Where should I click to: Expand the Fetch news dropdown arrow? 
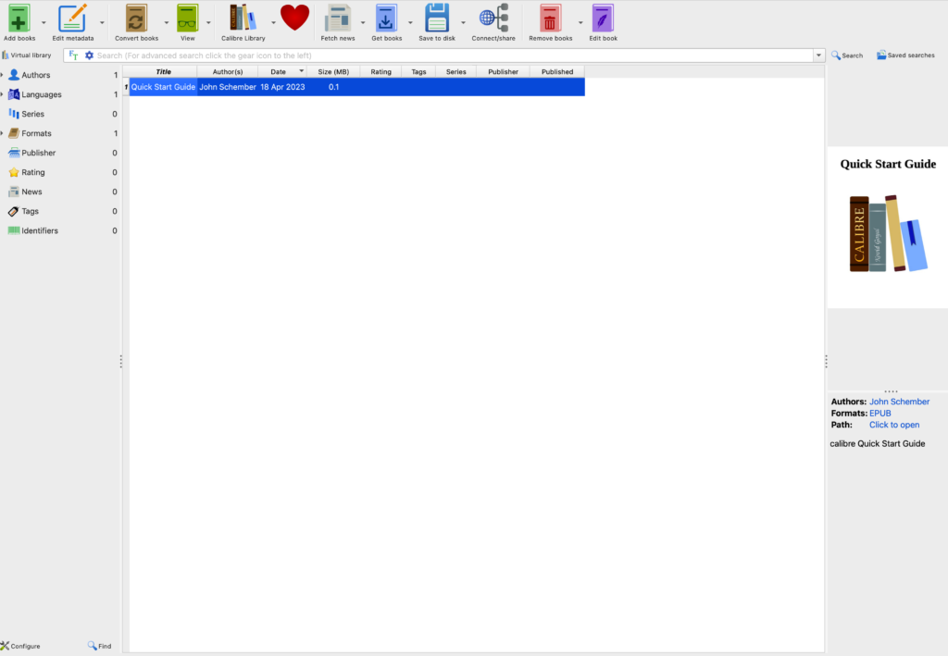pyautogui.click(x=363, y=23)
